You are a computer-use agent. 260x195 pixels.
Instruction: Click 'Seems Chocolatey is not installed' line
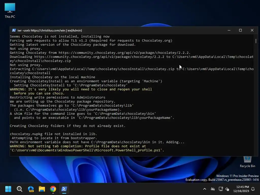tap(60, 37)
